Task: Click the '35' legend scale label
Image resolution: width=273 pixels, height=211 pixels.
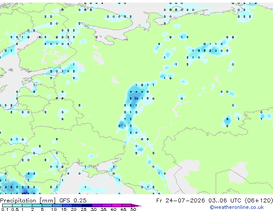Action: [x=103, y=209]
